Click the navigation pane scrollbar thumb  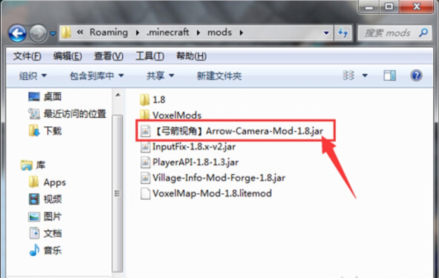point(117,193)
